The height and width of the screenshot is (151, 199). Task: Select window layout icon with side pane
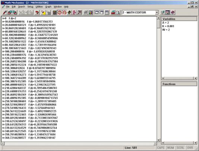102,12
